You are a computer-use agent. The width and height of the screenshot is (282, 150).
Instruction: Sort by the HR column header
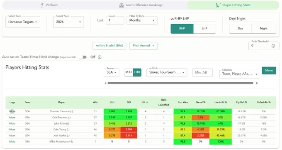tap(145, 102)
